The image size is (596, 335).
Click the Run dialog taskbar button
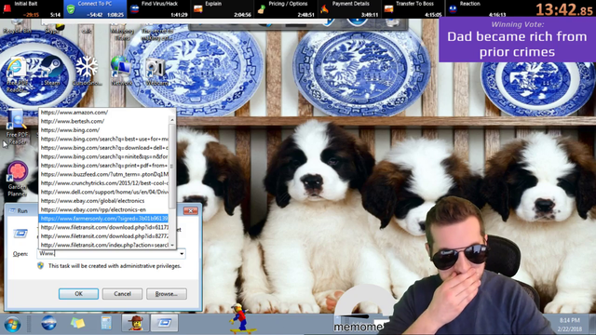click(164, 323)
